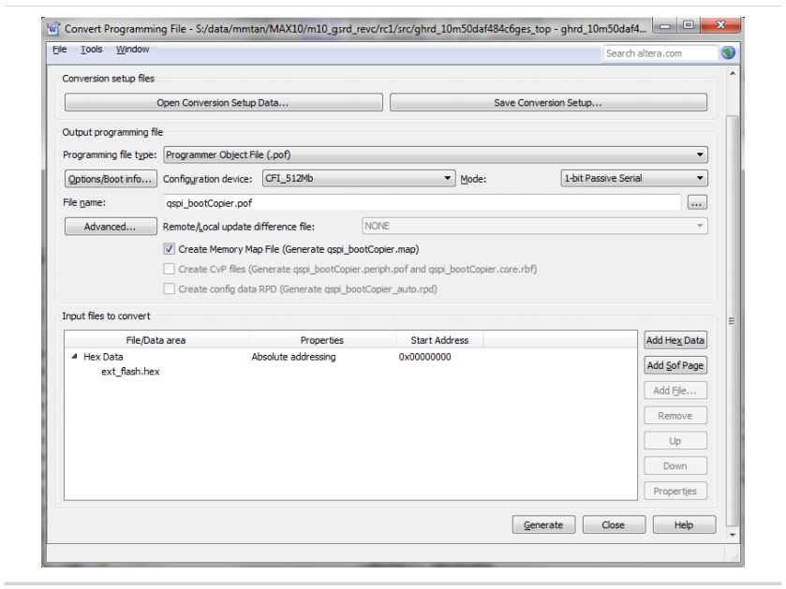This screenshot has width=786, height=589.
Task: Close the window with red X
Action: point(720,25)
